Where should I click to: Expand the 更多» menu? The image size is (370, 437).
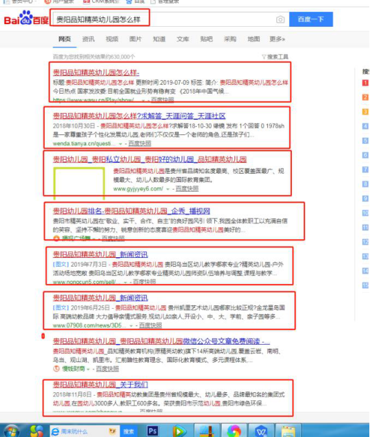pos(277,39)
